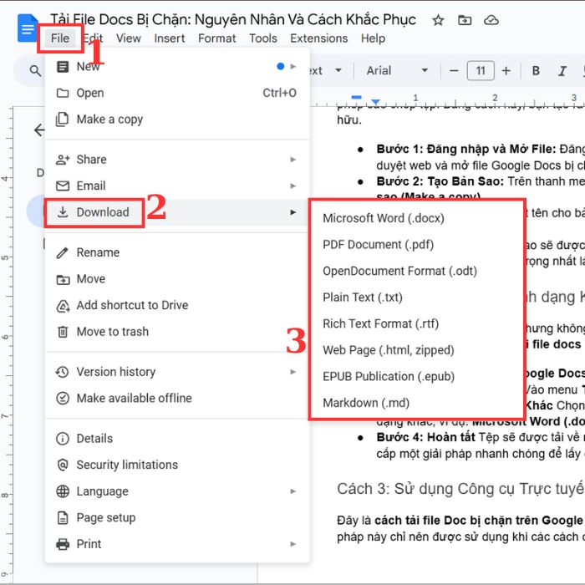This screenshot has width=585, height=585.
Task: Select New in the File menu
Action: [x=177, y=66]
